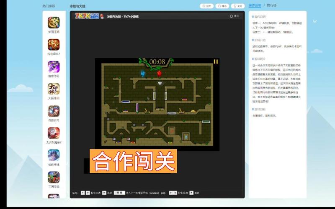
Task: Click the 冰娃与火娃 page title
Action: click(77, 6)
